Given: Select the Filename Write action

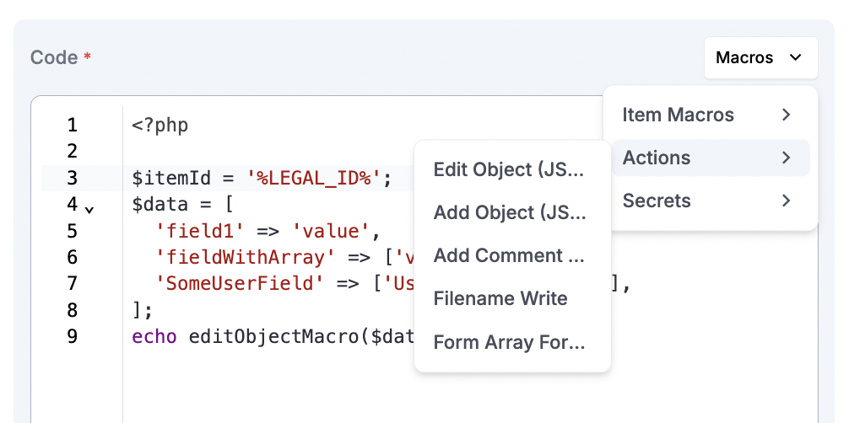Looking at the screenshot, I should (x=500, y=298).
